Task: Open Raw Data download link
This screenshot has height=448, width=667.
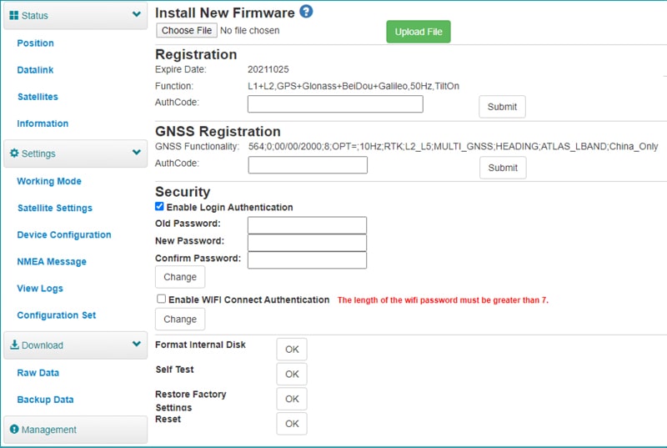Action: (x=38, y=373)
